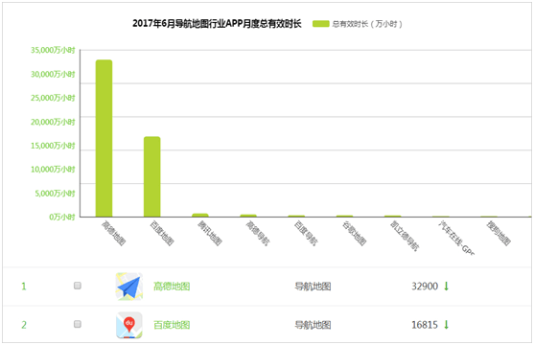Click the legend text 总有效时长（万小时）
This screenshot has height=345, width=534.
tap(367, 24)
